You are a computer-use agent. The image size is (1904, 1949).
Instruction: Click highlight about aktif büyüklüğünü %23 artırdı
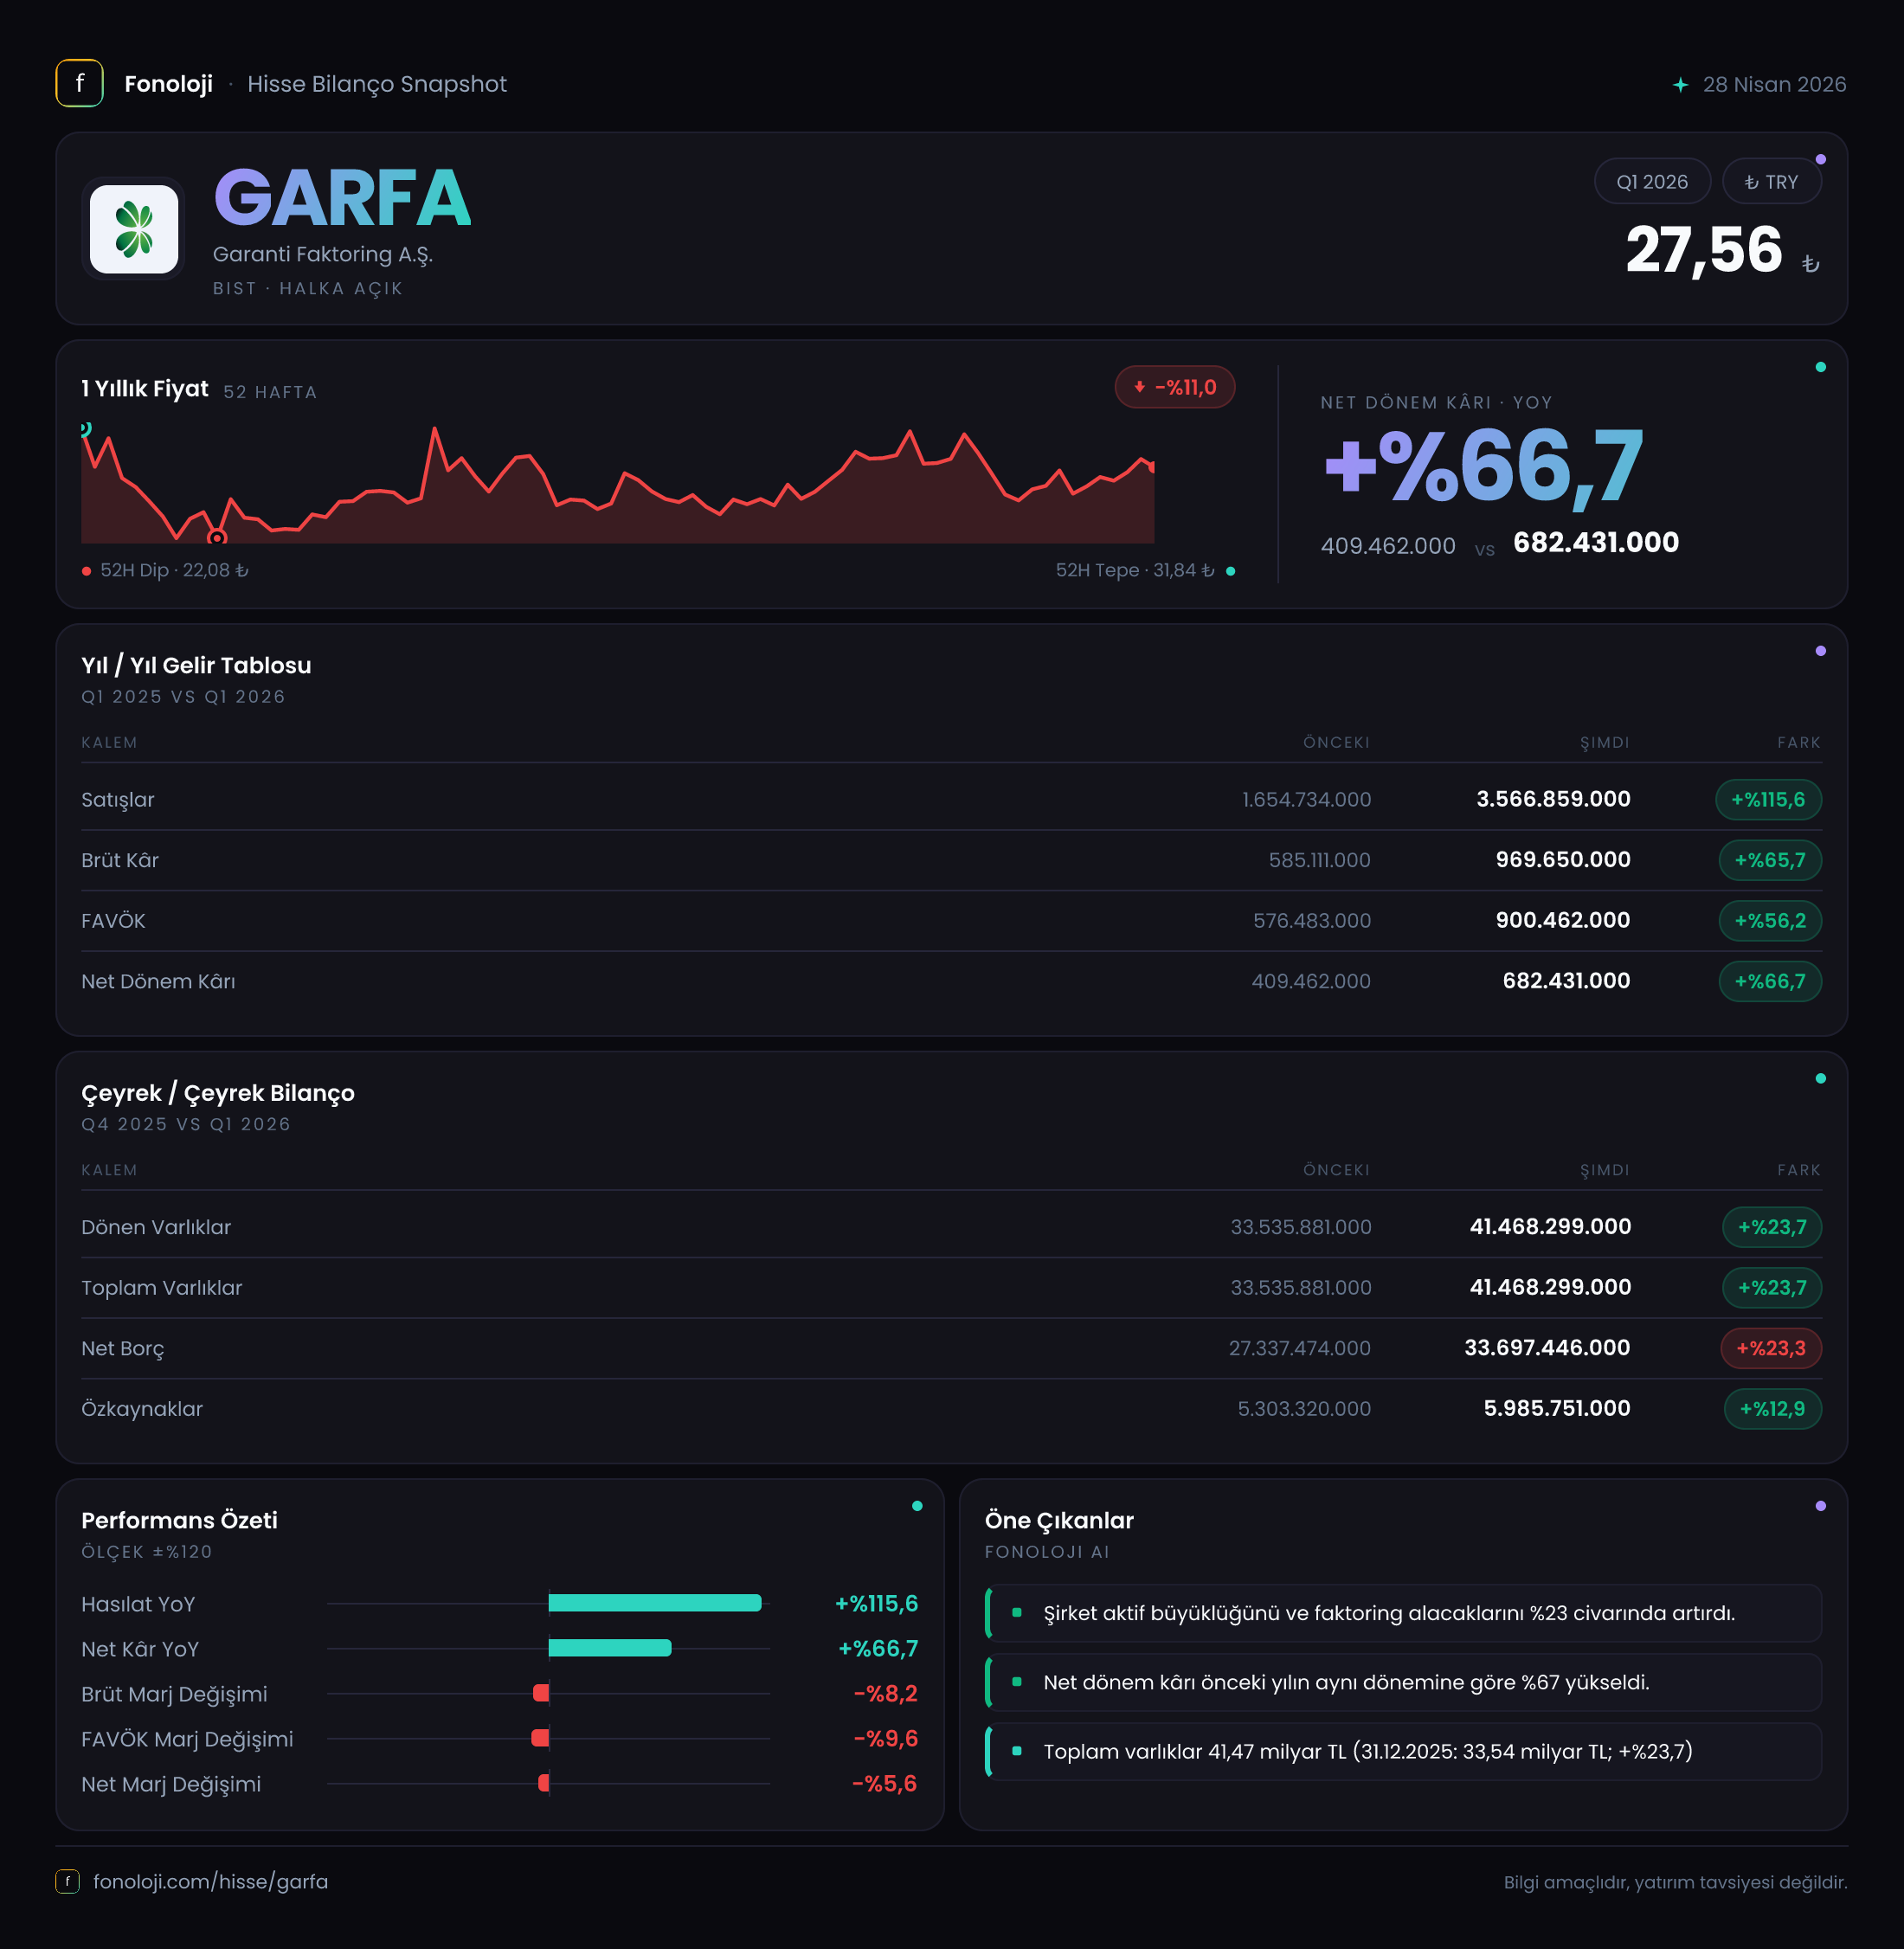coord(1403,1613)
